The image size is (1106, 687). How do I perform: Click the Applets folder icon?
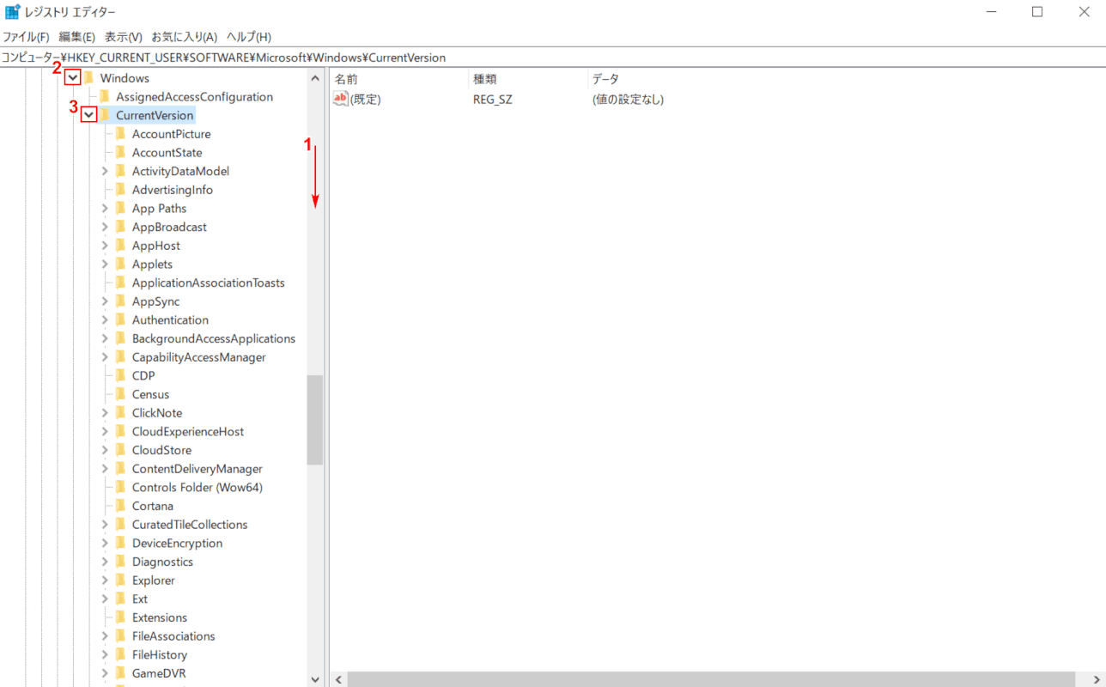(120, 264)
